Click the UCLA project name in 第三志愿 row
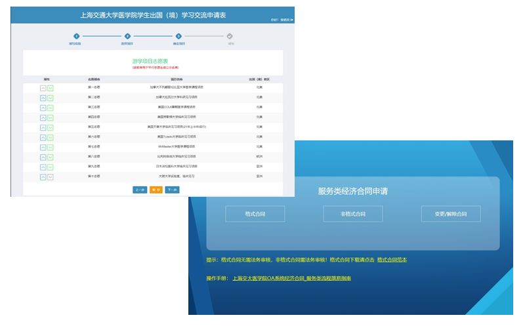The image size is (525, 328). click(x=177, y=107)
